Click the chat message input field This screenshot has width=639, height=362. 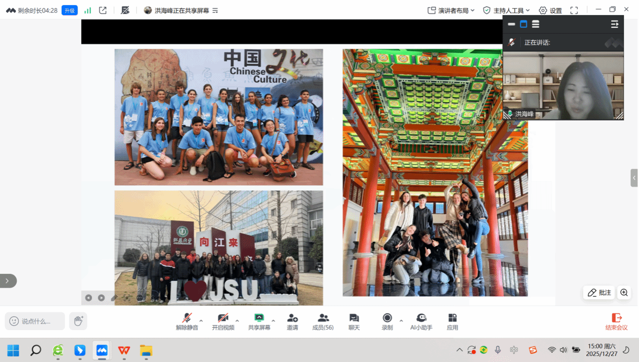[x=35, y=321]
